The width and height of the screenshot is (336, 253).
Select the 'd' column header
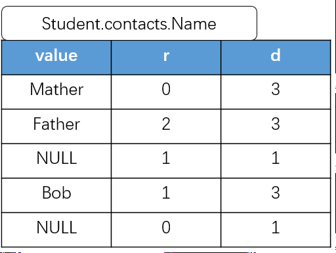coord(276,58)
